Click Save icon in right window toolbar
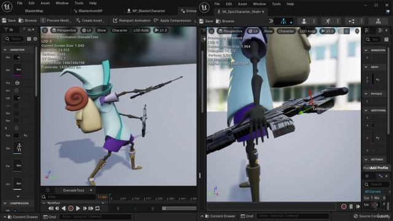This screenshot has height=221, width=393. pos(201,21)
